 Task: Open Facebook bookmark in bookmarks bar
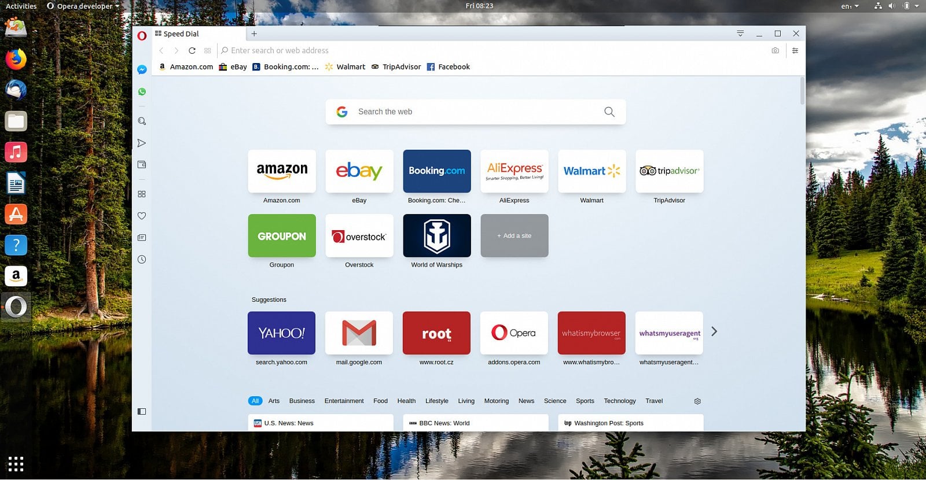pos(448,67)
